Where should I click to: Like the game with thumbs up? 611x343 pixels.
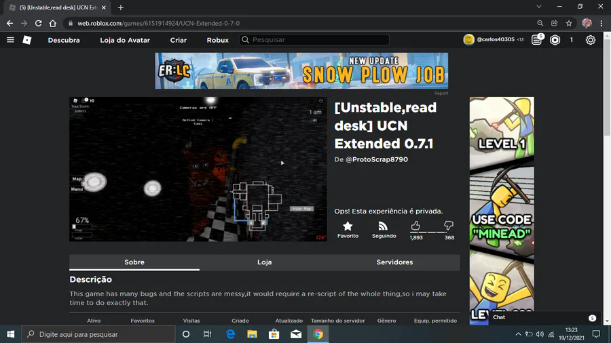(x=415, y=226)
